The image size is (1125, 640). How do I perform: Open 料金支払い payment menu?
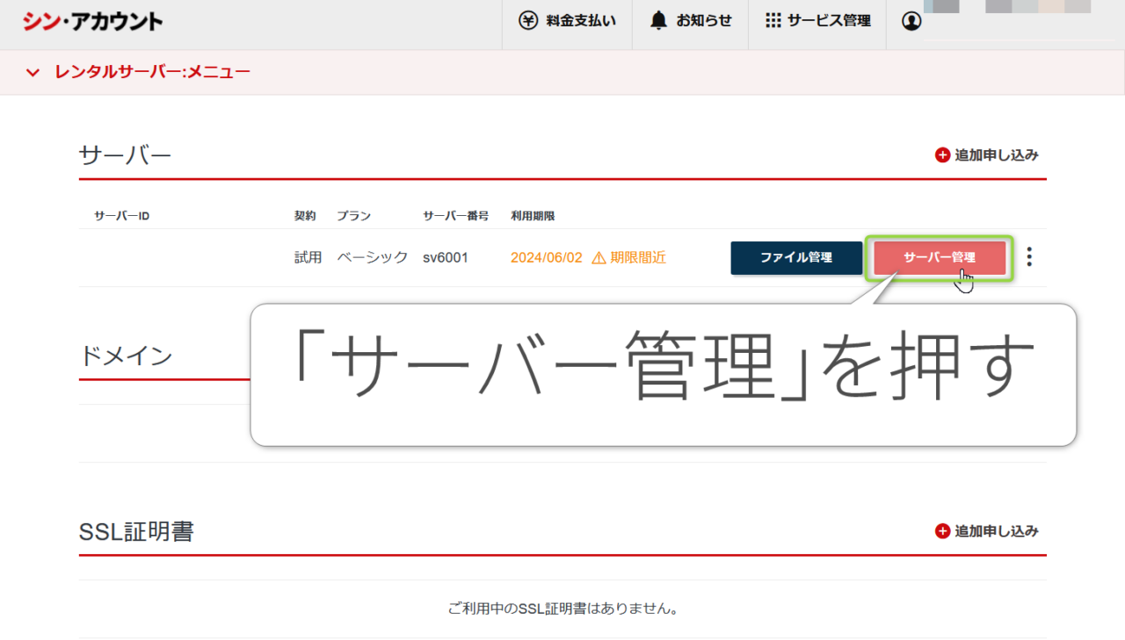pos(568,21)
